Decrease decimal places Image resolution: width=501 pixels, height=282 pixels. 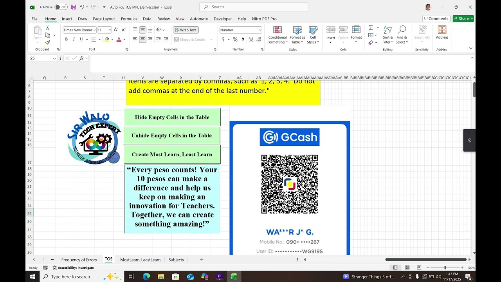point(259,39)
